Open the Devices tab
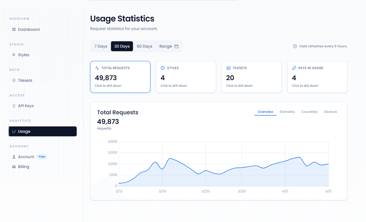This screenshot has height=222, width=366. pyautogui.click(x=330, y=112)
